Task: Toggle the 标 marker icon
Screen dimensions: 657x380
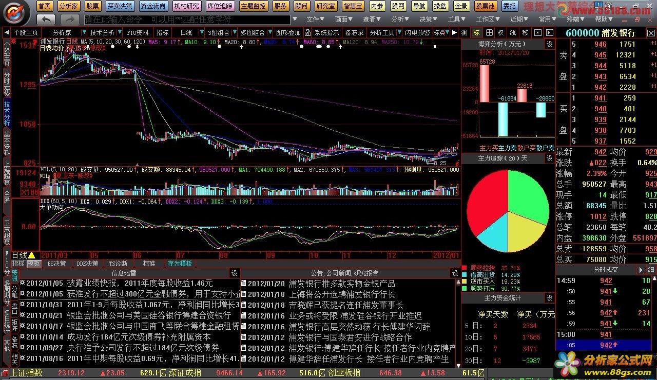Action: (x=476, y=32)
